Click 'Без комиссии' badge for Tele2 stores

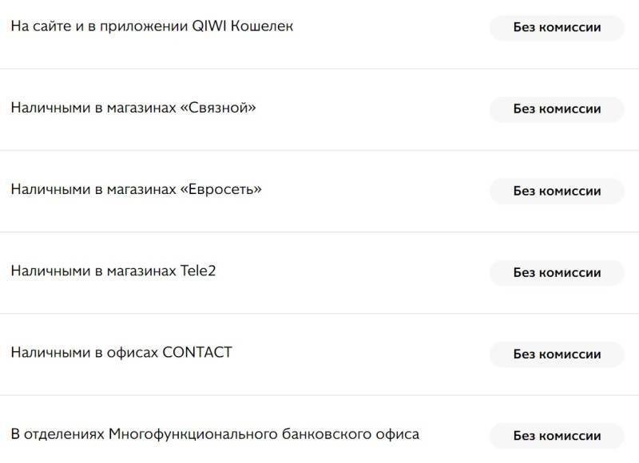(x=557, y=272)
